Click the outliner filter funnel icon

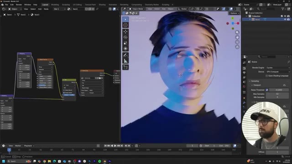coord(283,9)
